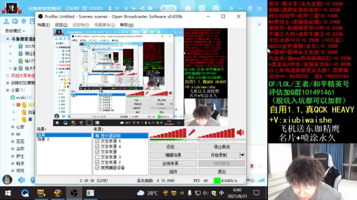
Task: Click the 插件 button
Action: coord(173,172)
